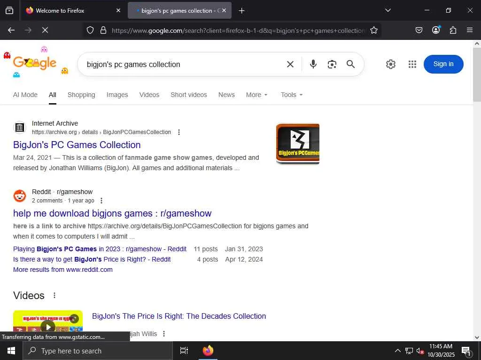Select the All results tab
481x360 pixels.
point(53,95)
